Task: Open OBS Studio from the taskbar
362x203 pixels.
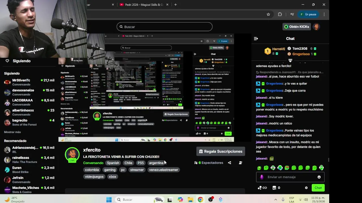Action: pyautogui.click(x=210, y=200)
